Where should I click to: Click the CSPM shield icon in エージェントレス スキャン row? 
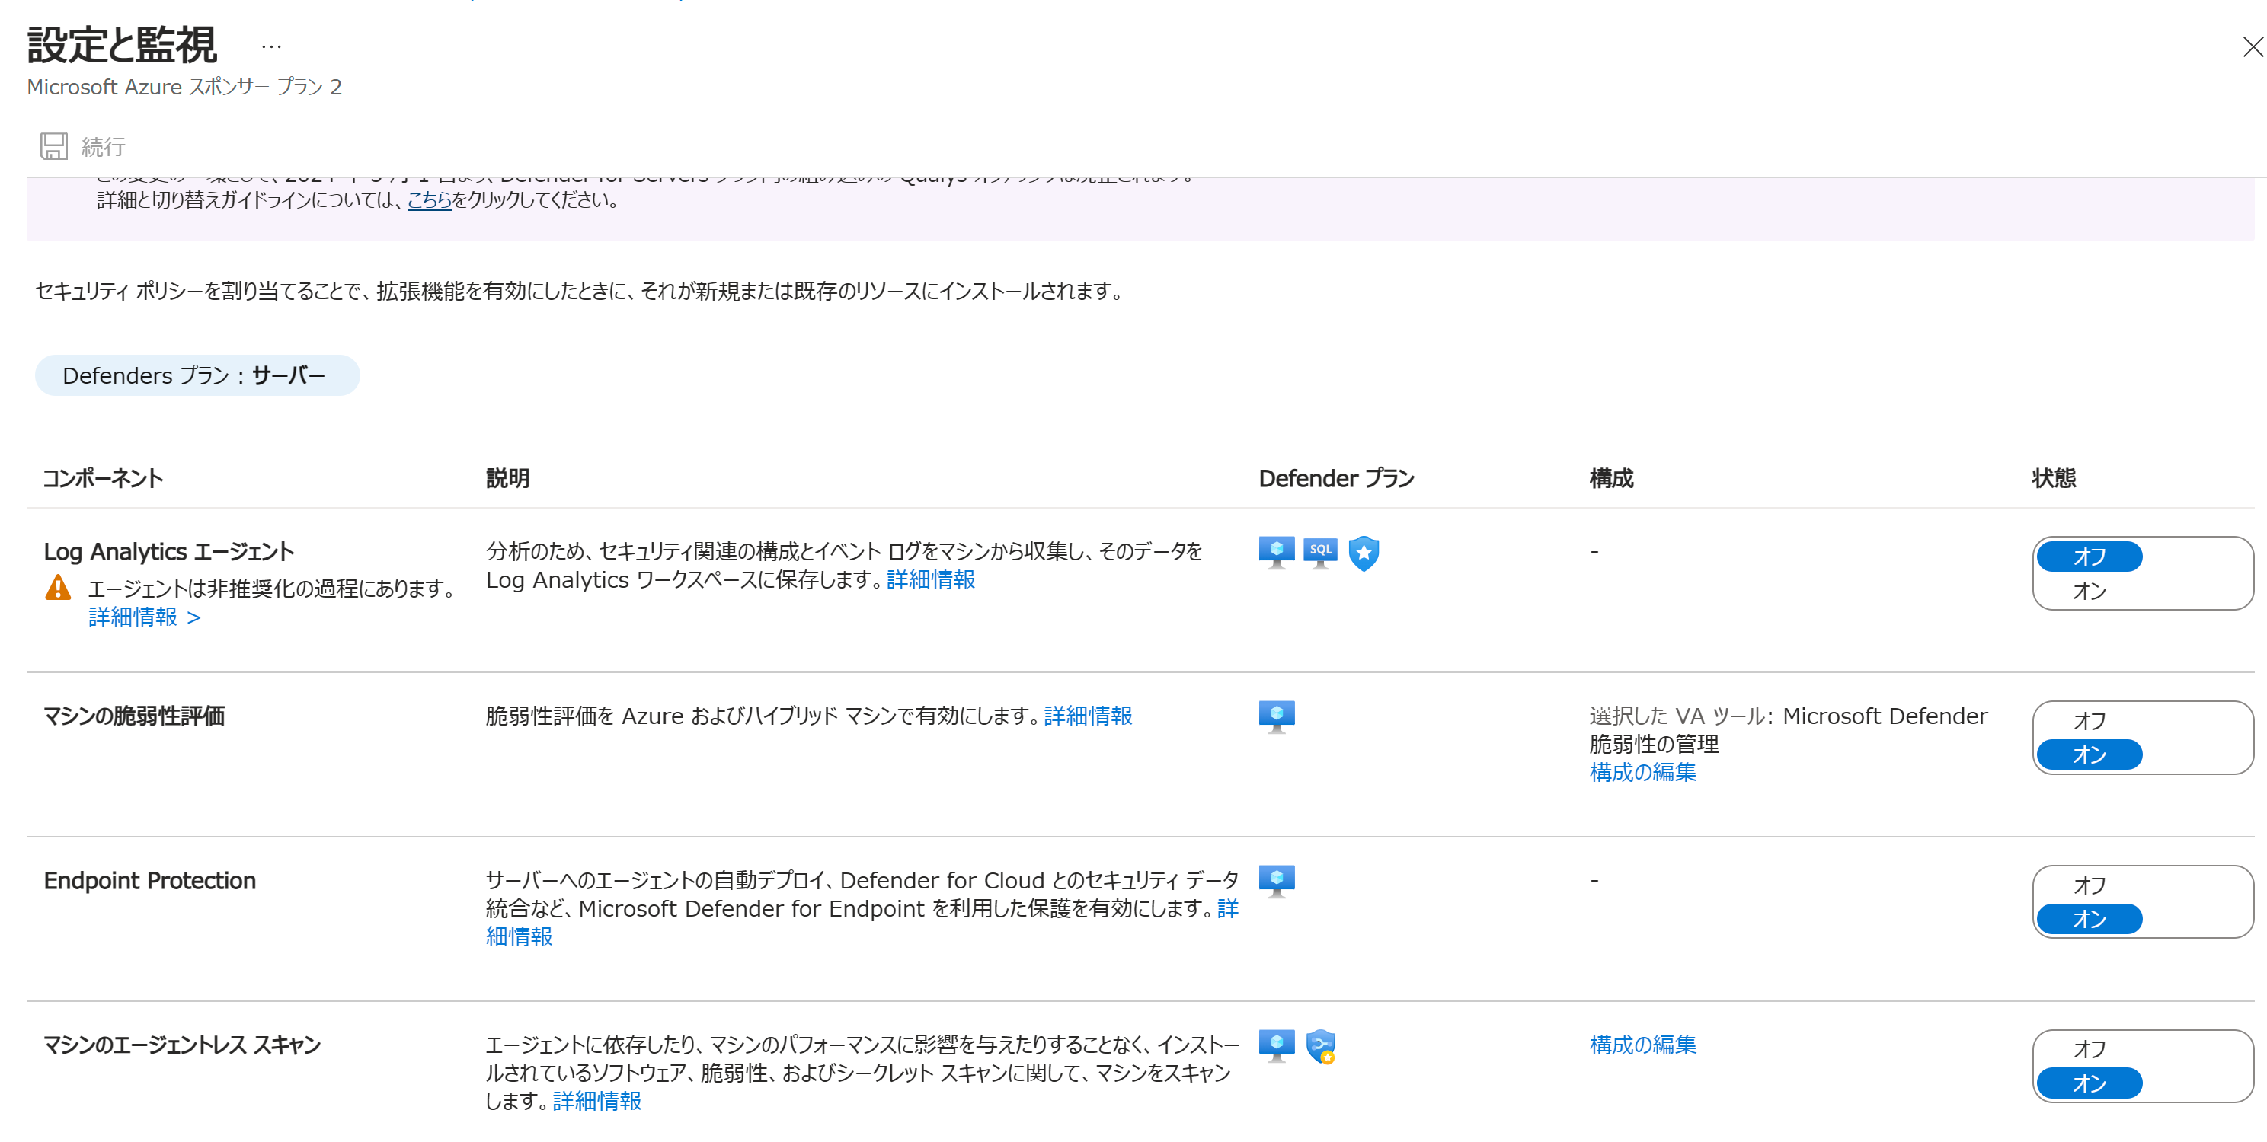1320,1046
